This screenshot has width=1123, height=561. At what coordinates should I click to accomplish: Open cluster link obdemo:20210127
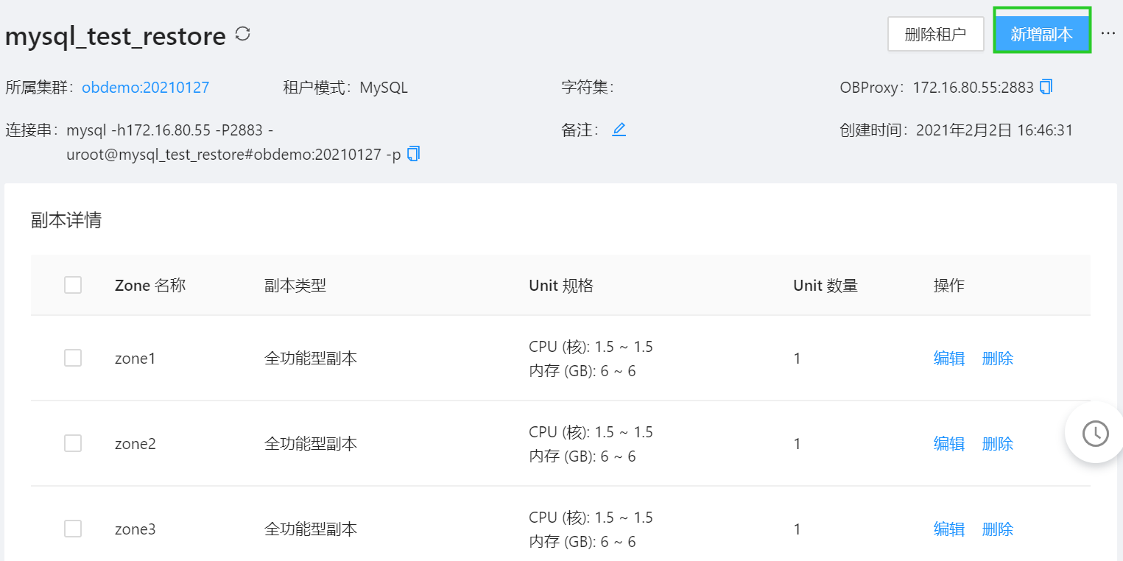(x=144, y=86)
